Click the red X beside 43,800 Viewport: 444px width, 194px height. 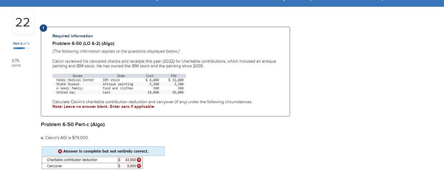(139, 160)
